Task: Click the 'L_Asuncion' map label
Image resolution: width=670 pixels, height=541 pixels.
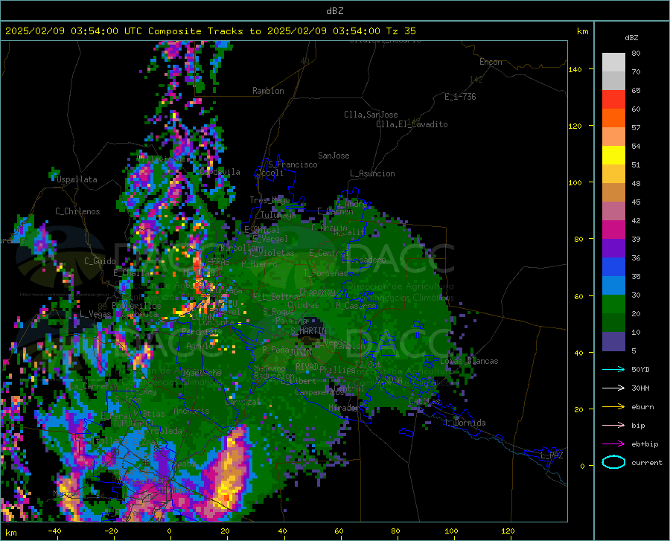Action: (x=372, y=173)
